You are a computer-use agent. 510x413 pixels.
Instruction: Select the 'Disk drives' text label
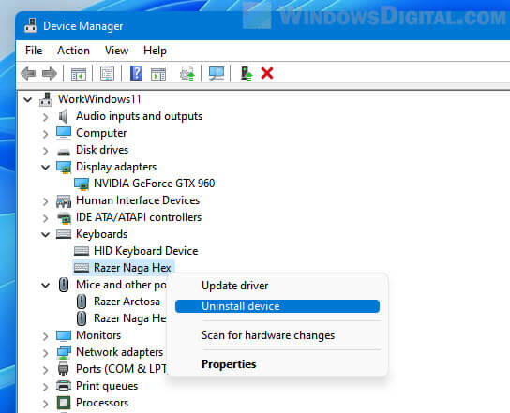[102, 150]
